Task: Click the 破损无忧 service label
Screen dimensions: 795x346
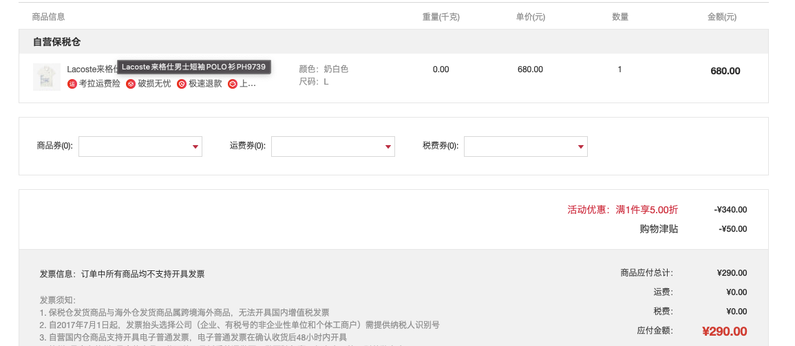Action: [155, 84]
